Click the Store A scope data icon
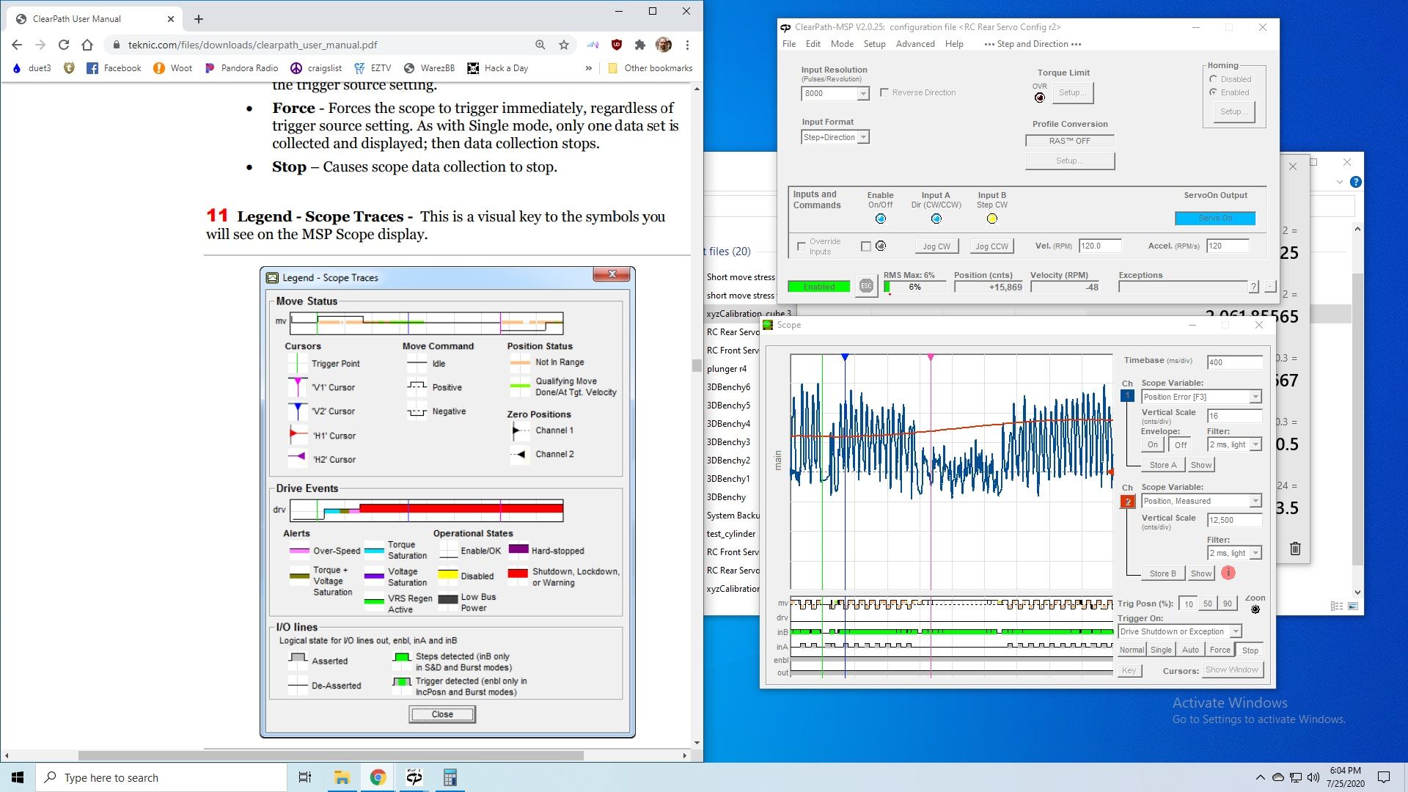Image resolution: width=1408 pixels, height=792 pixels. [1159, 464]
